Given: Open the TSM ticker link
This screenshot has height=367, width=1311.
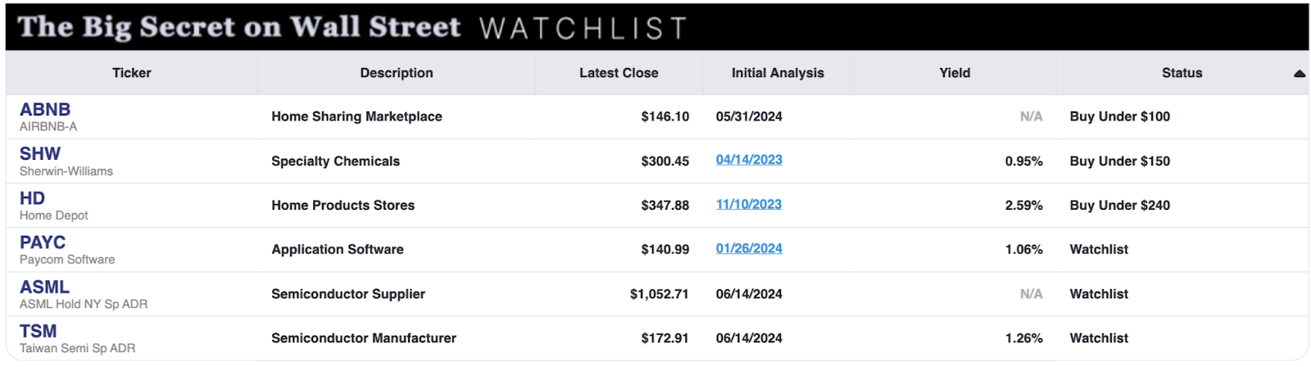Looking at the screenshot, I should click(x=39, y=332).
